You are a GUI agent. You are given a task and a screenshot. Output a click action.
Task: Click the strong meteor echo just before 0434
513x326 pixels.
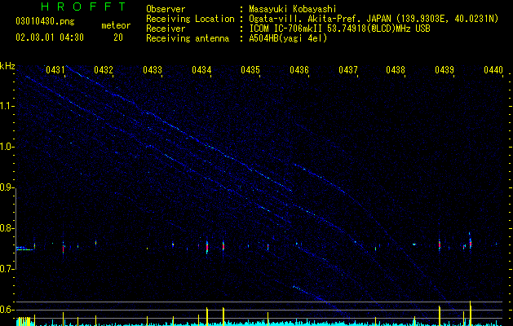point(207,247)
